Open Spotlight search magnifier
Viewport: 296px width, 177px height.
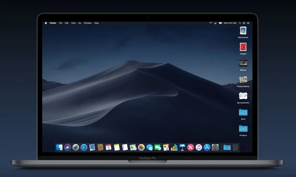coord(240,23)
